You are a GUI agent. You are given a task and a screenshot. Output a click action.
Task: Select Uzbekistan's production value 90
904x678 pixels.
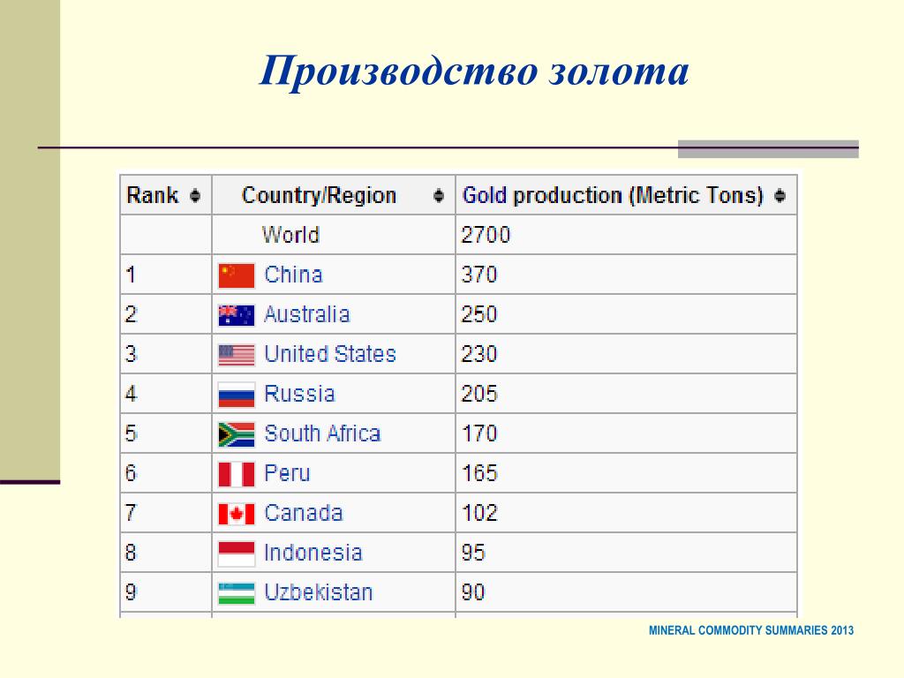coord(473,593)
